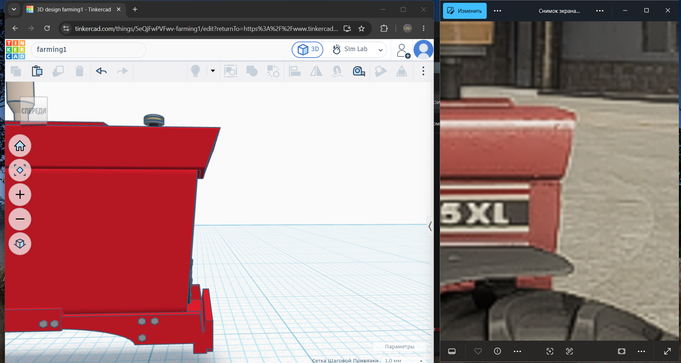Toggle the filmstrip in Photos window
Image resolution: width=681 pixels, height=363 pixels.
pos(452,351)
